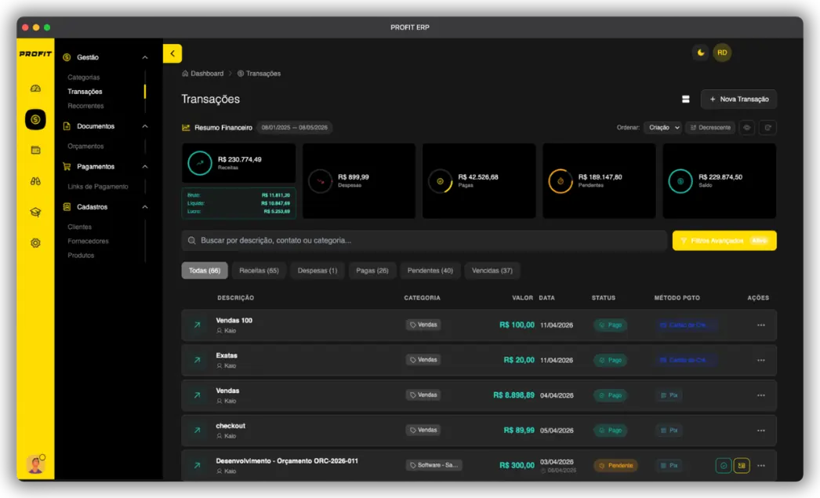The height and width of the screenshot is (498, 820).
Task: Click the DESCRIÇÃO column header
Action: 236,298
